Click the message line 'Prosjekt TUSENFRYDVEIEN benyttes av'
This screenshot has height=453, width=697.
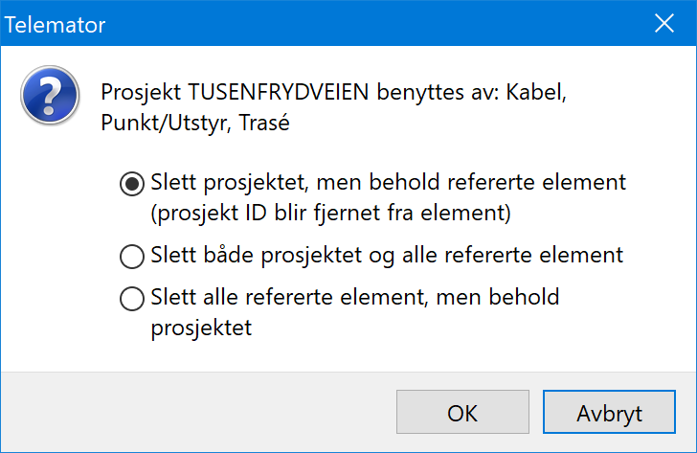[x=300, y=93]
